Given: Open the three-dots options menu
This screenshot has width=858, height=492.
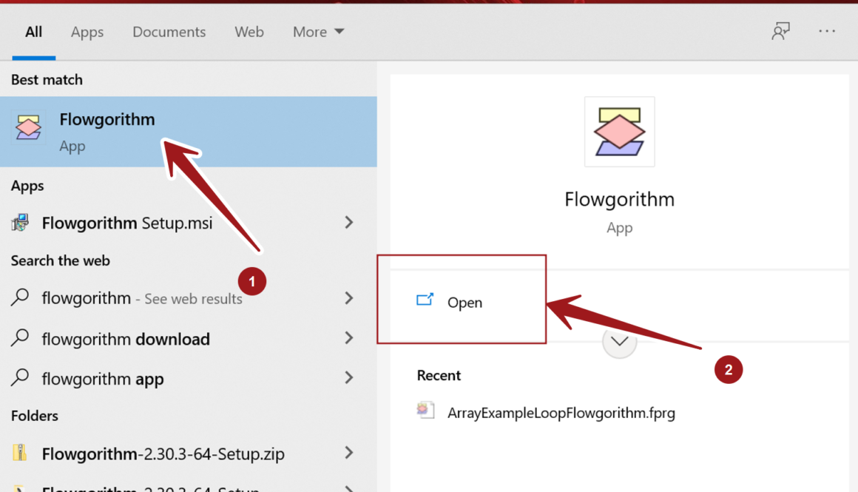Looking at the screenshot, I should 826,32.
